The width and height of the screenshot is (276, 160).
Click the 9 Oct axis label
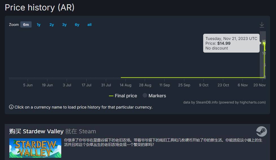[x=204, y=85]
